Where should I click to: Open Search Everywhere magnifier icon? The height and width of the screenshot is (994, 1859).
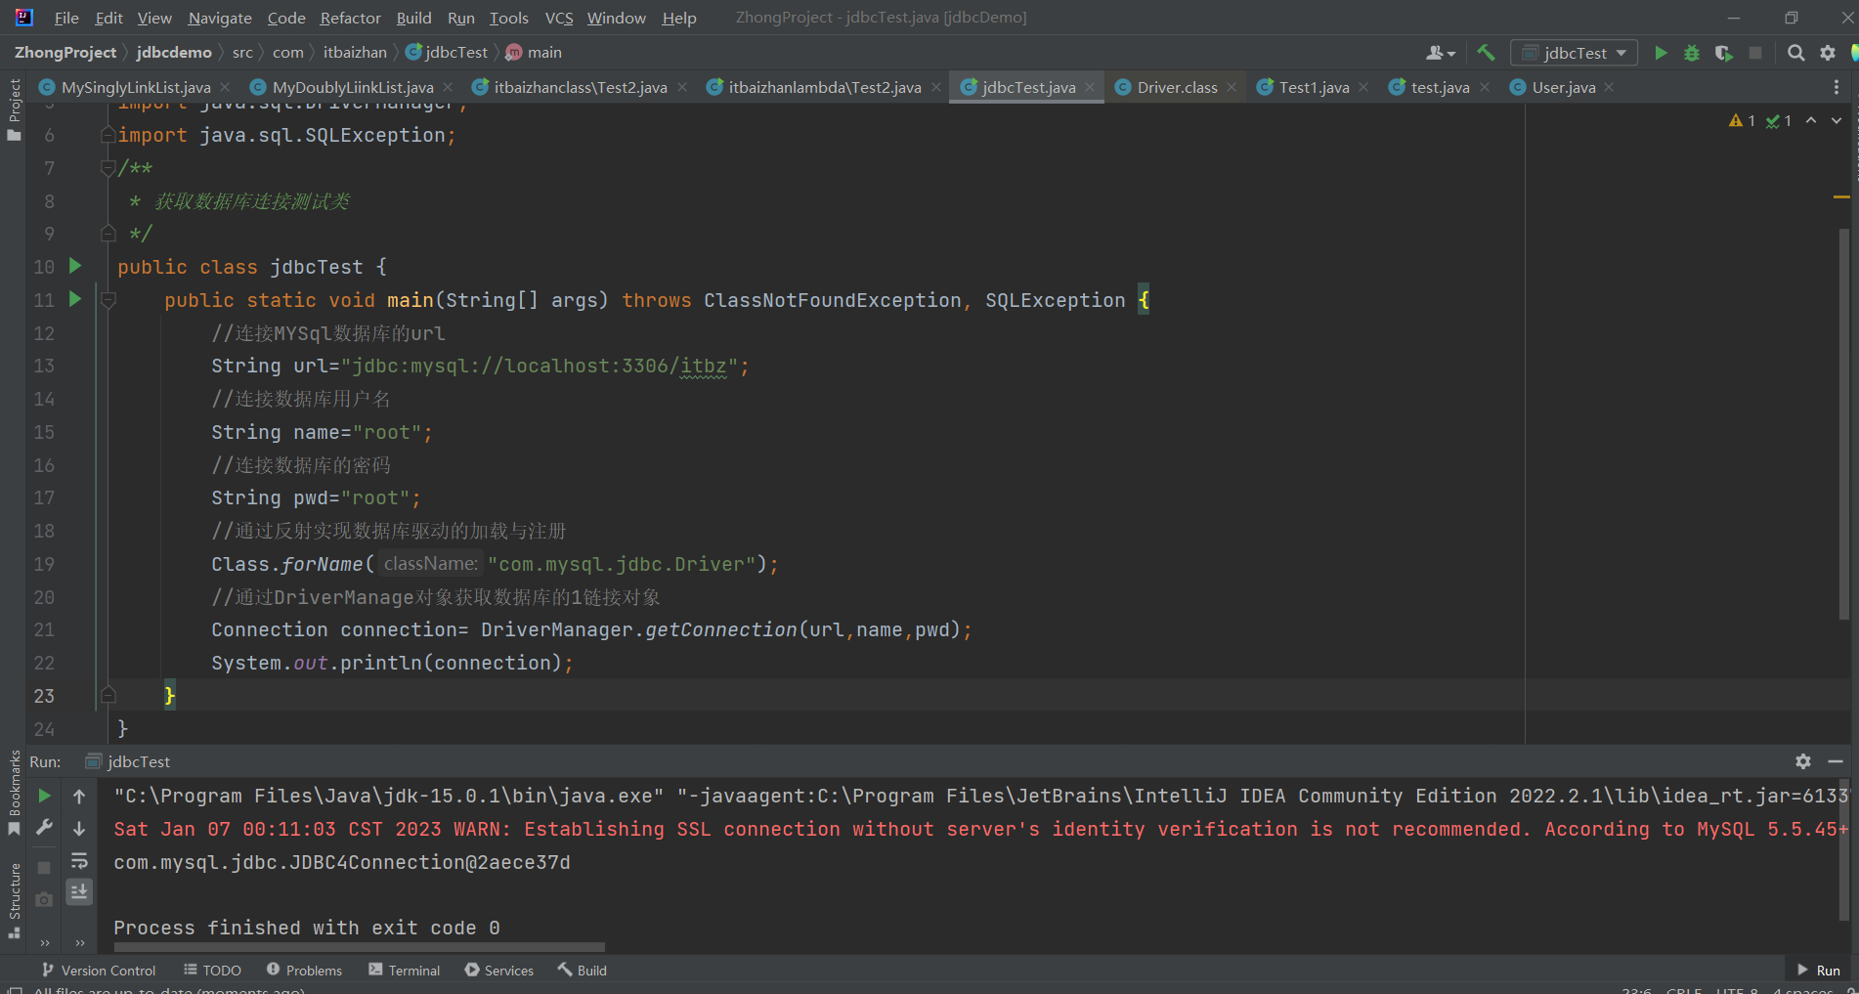pos(1795,53)
